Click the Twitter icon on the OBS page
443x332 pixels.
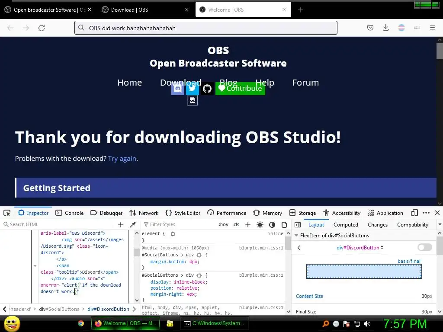(x=193, y=89)
